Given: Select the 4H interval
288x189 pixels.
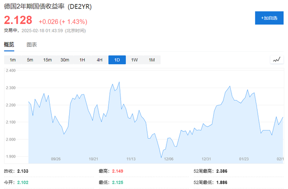Looking at the screenshot, I should click(99, 60).
